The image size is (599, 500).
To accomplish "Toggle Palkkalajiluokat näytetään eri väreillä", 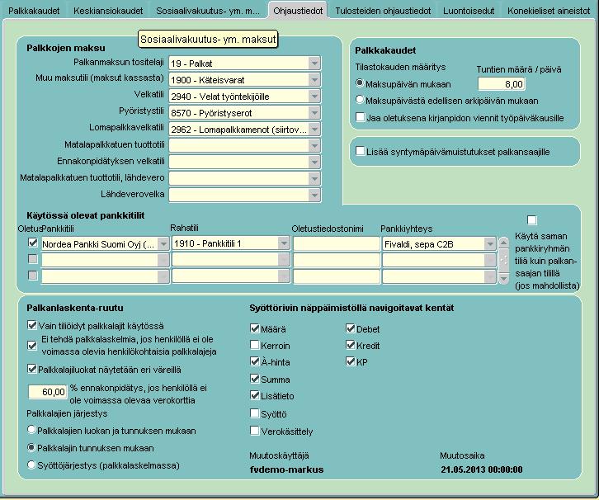I will point(32,369).
